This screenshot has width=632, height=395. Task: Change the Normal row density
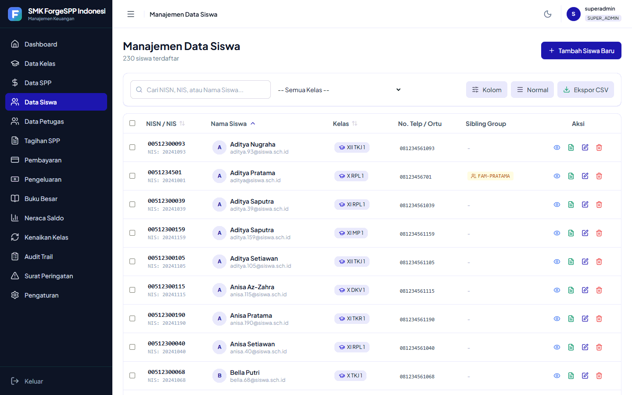532,90
